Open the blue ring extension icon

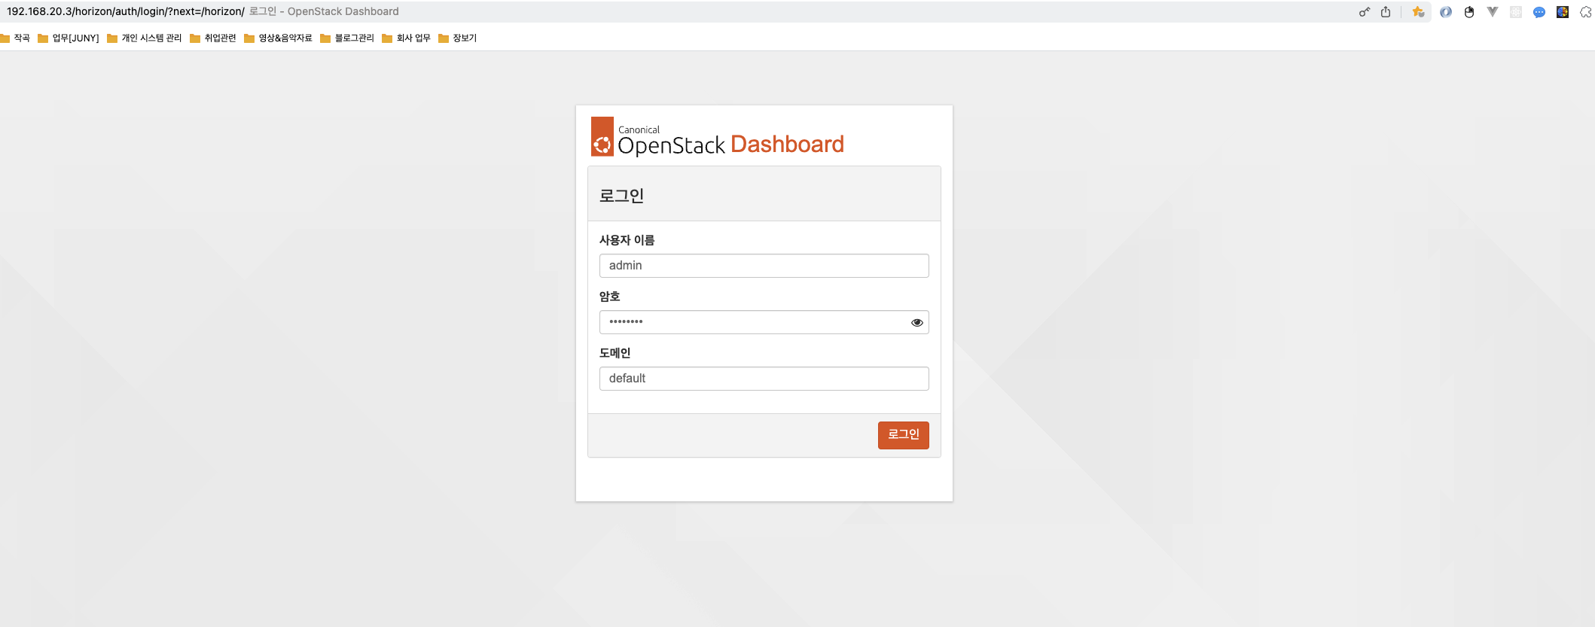pos(1446,12)
